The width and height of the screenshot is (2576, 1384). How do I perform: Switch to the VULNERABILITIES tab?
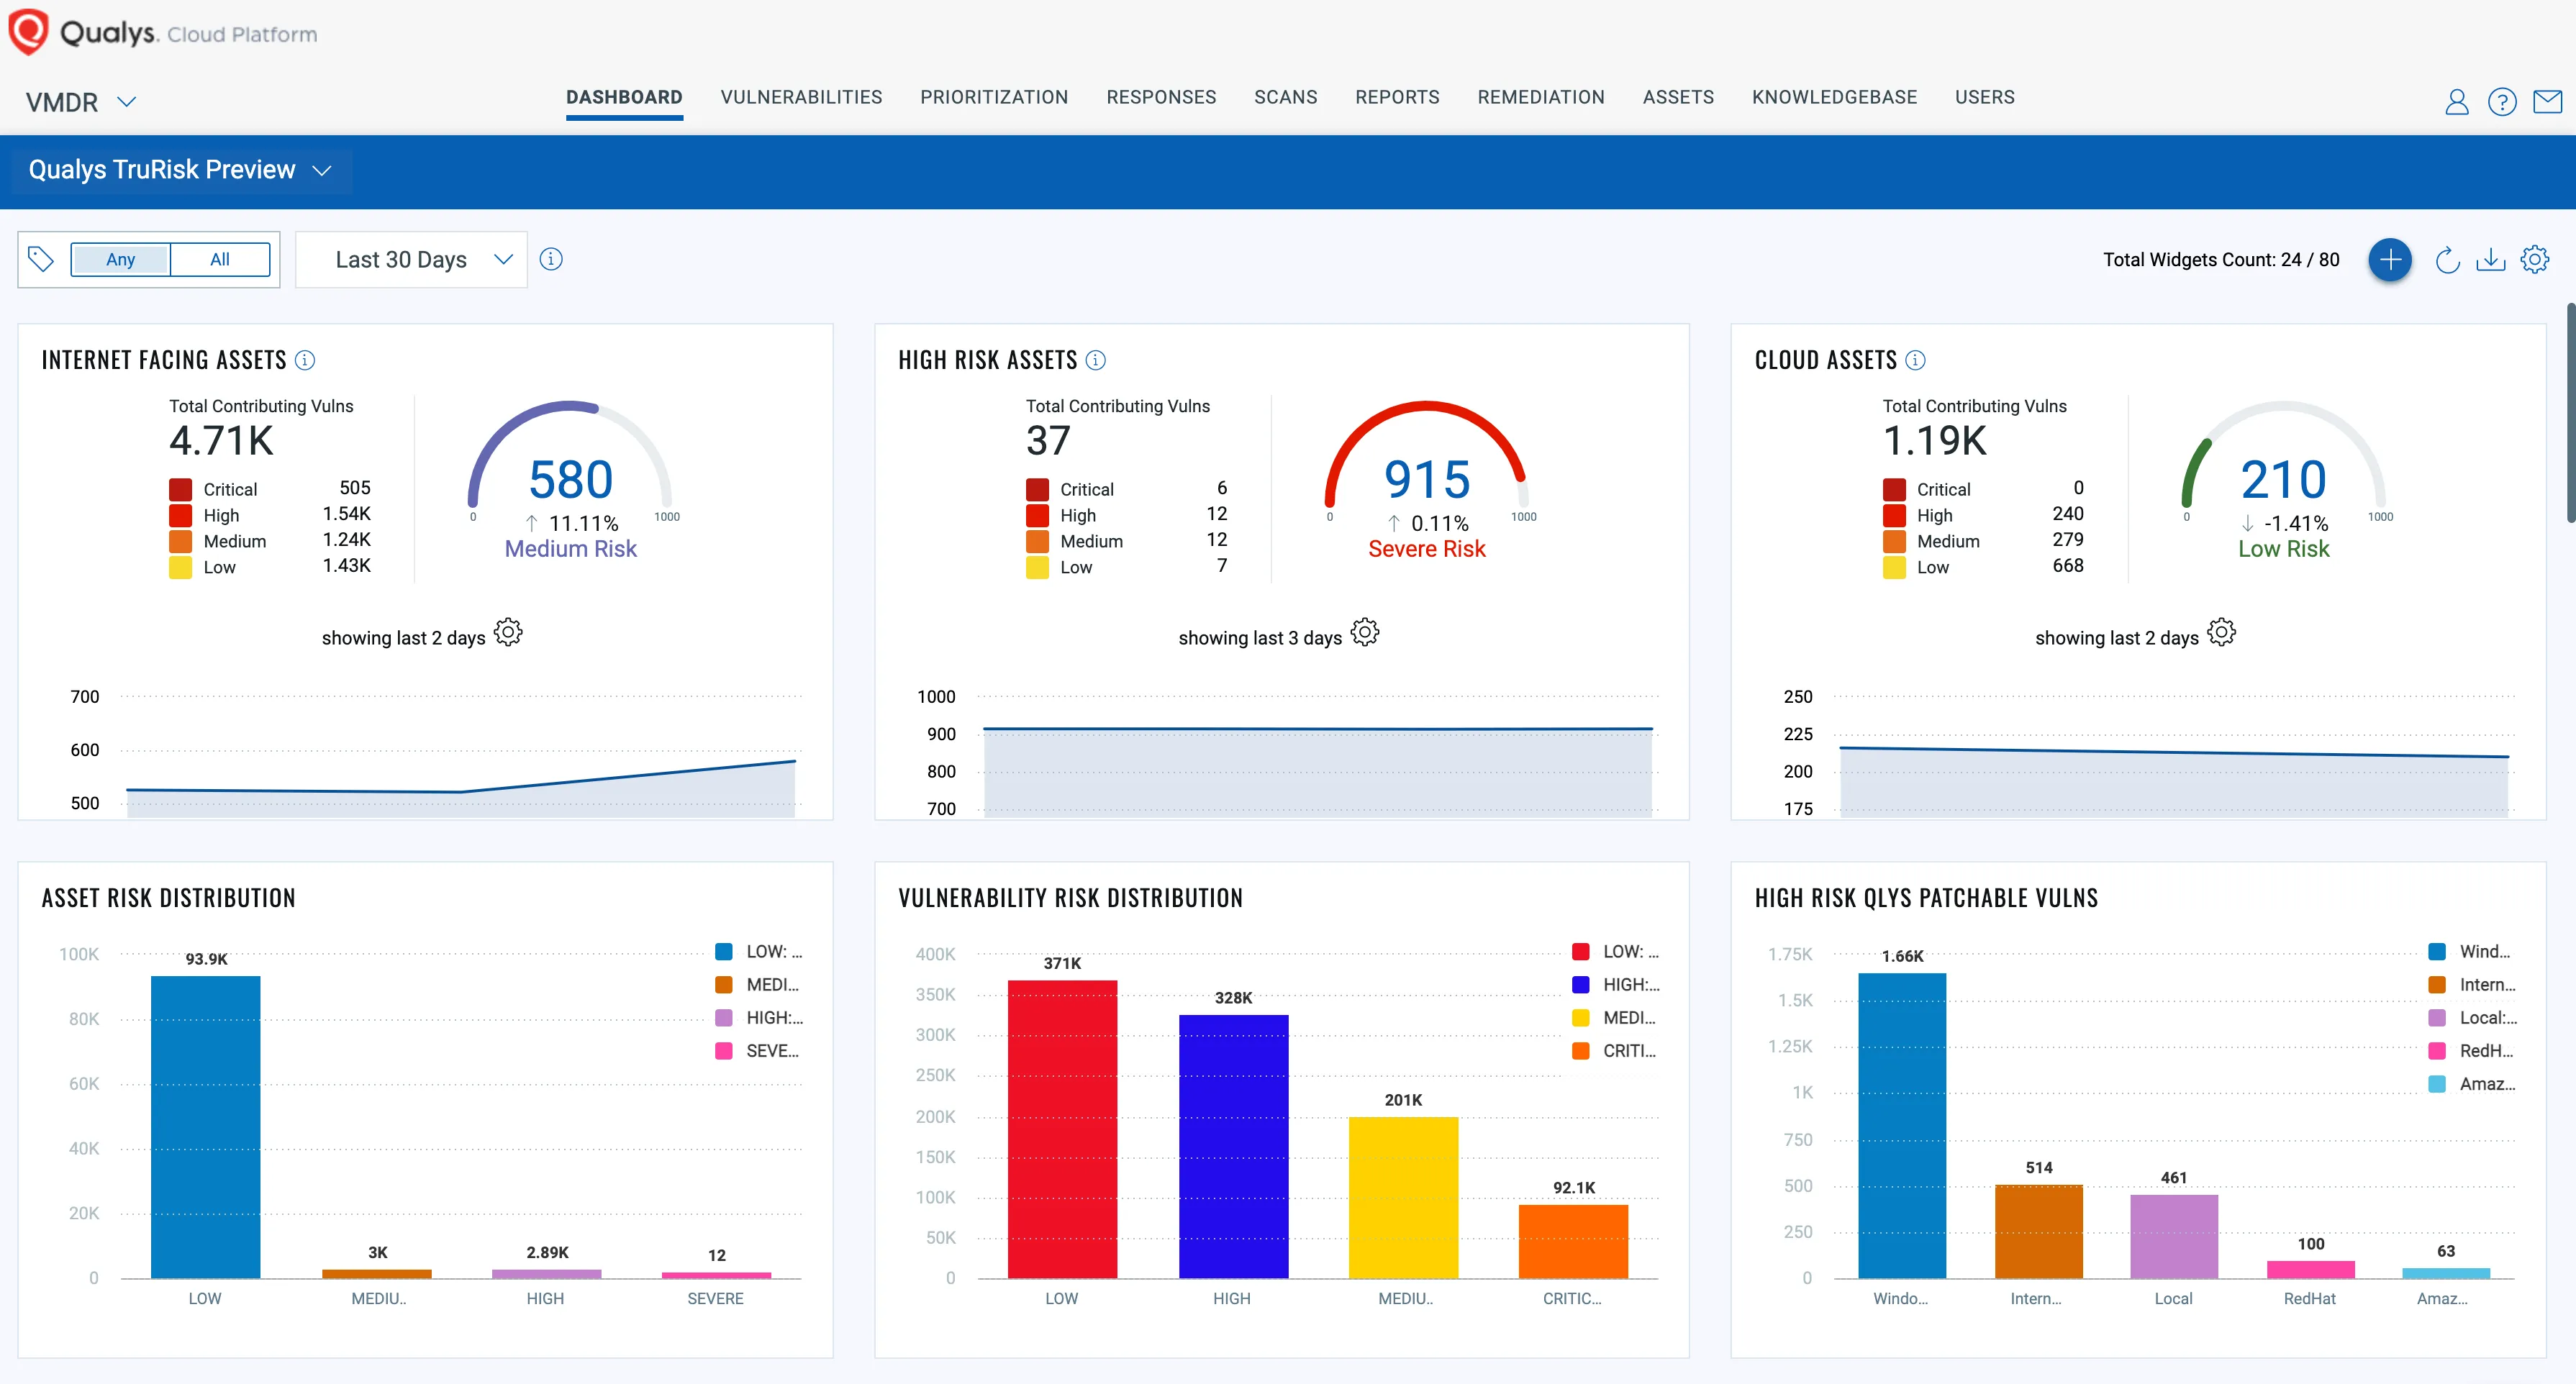[x=801, y=97]
